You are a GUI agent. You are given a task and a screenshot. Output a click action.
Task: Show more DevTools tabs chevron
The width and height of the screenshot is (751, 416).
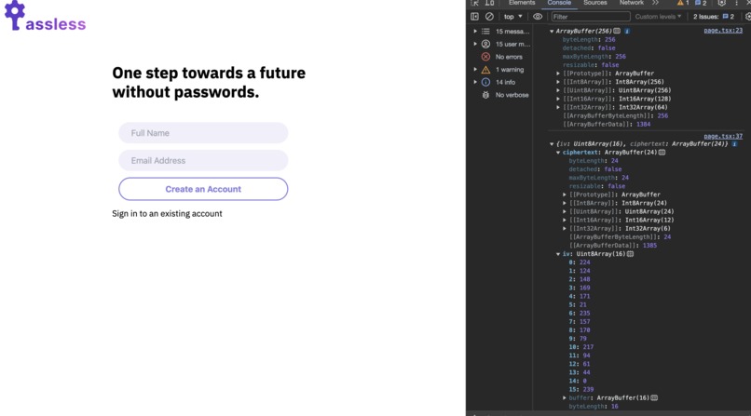pyautogui.click(x=655, y=3)
